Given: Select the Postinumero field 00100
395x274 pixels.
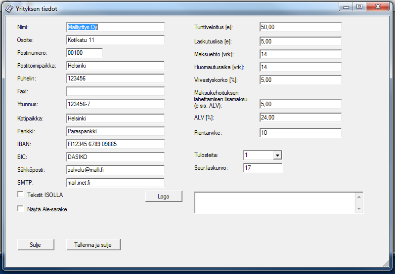Looking at the screenshot, I should pos(85,53).
